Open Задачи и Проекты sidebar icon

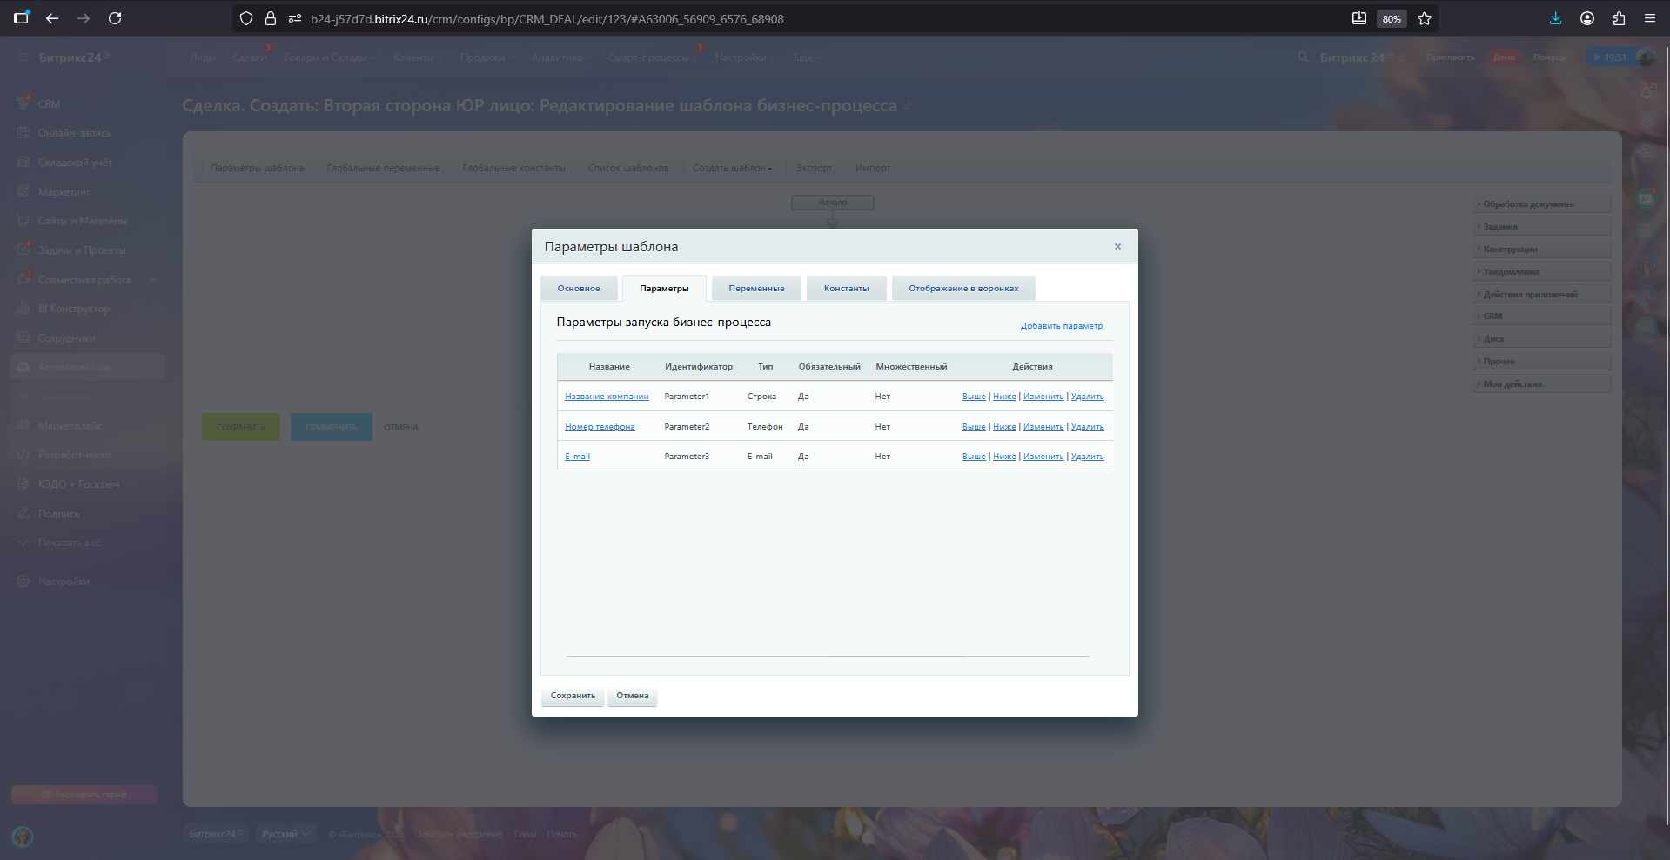click(x=23, y=250)
